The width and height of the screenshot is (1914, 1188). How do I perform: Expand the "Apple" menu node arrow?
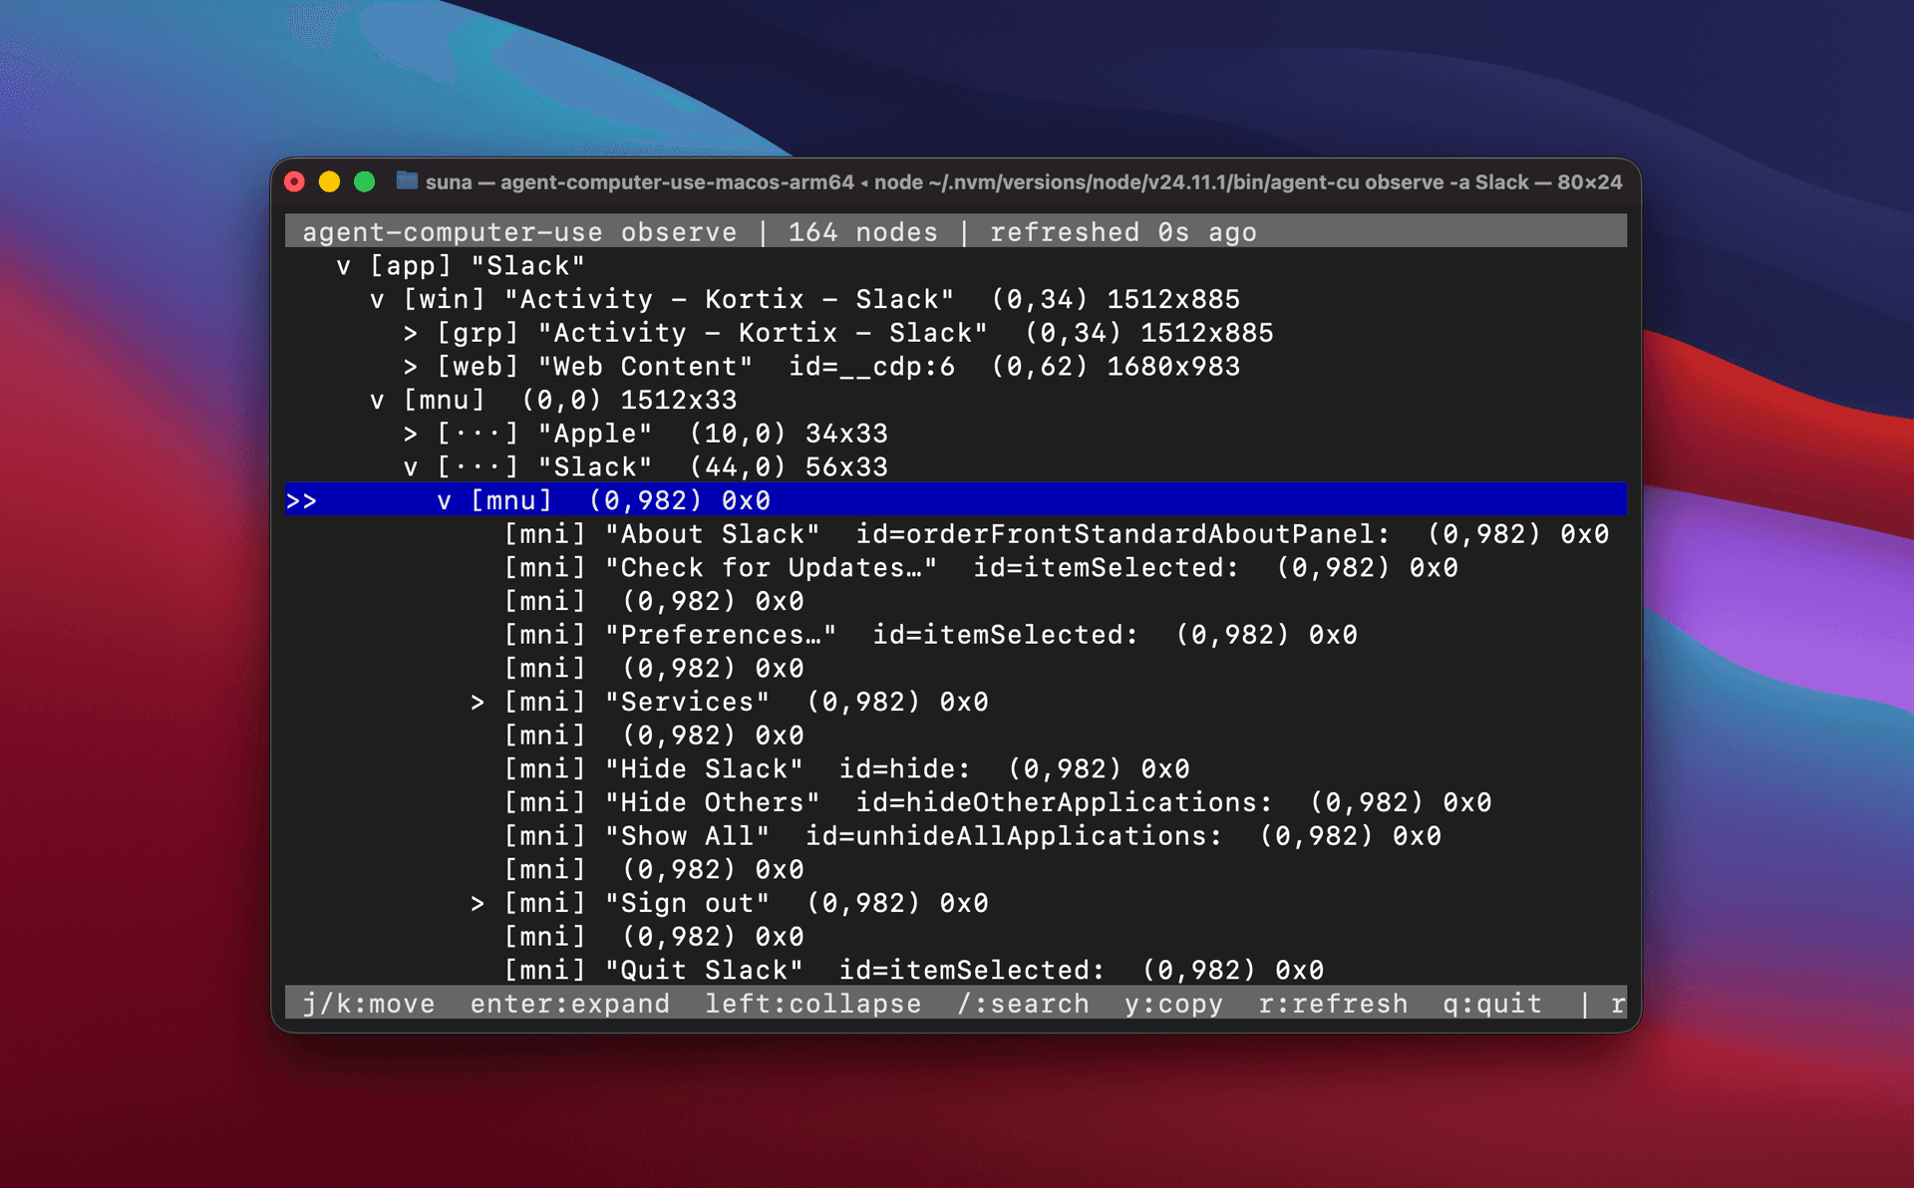(x=411, y=434)
